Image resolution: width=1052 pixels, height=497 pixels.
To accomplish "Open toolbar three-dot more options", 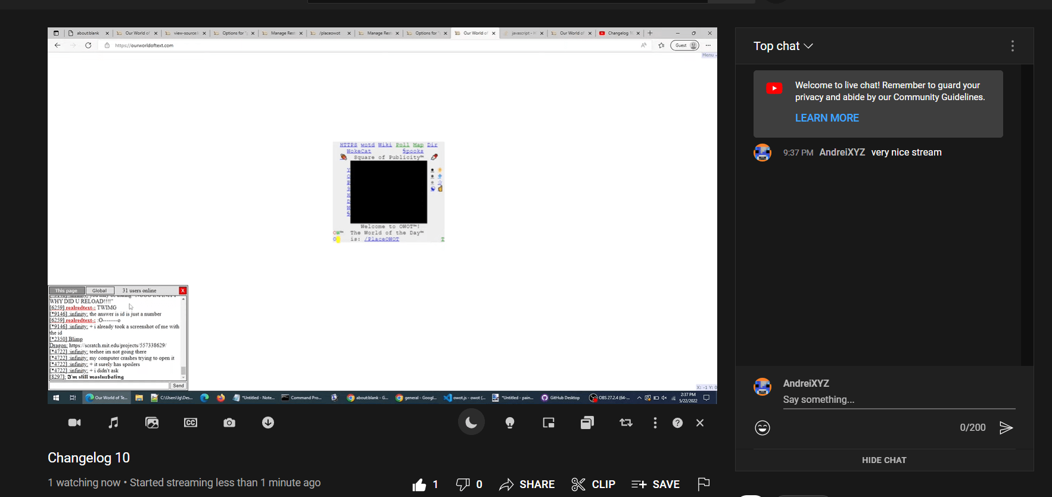I will pyautogui.click(x=655, y=423).
